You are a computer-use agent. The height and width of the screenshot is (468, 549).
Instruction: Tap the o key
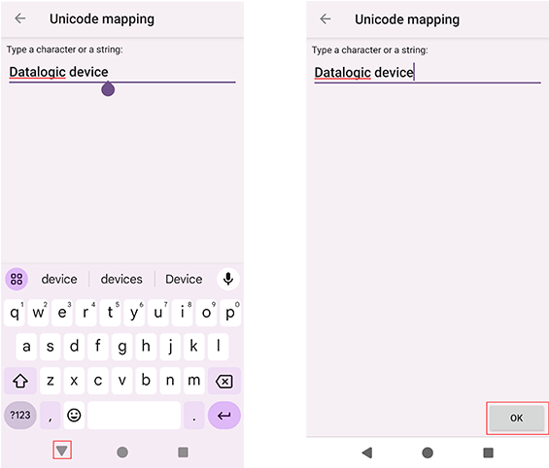[x=206, y=313]
